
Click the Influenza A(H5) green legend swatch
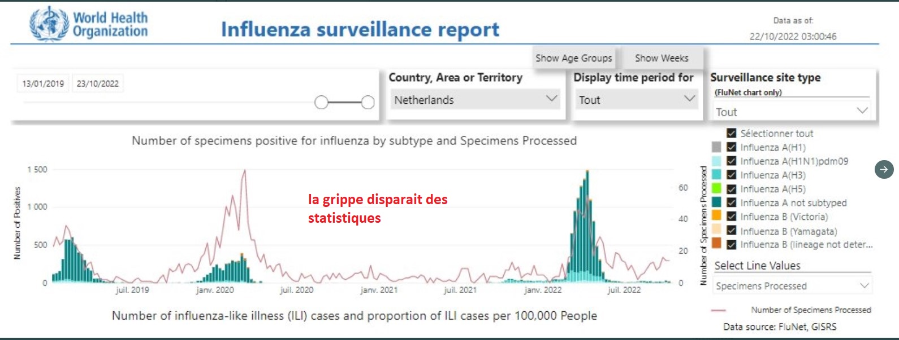click(x=716, y=189)
